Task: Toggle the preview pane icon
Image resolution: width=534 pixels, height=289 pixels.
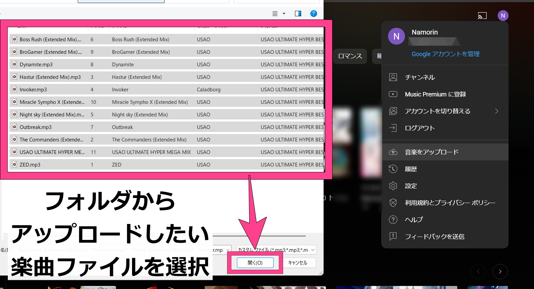Action: [298, 14]
